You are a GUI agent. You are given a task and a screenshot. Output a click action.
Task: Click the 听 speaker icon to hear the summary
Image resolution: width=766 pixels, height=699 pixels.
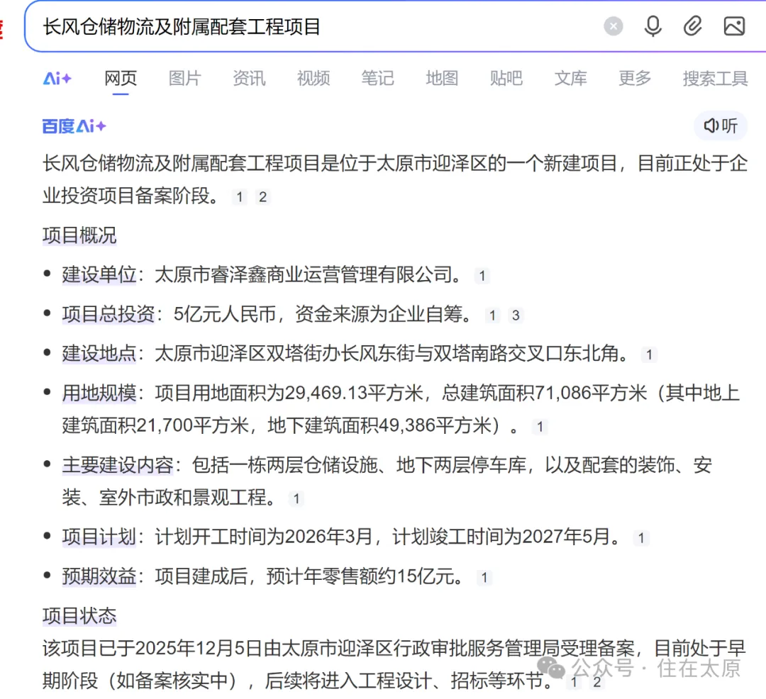pos(720,125)
